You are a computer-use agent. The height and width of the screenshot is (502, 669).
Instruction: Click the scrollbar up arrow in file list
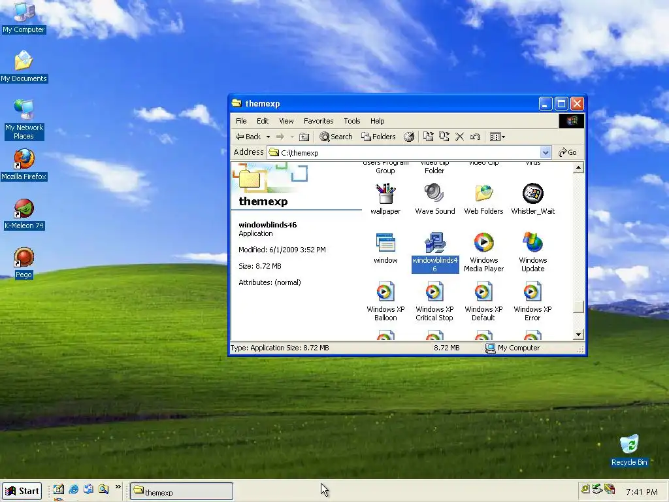578,168
